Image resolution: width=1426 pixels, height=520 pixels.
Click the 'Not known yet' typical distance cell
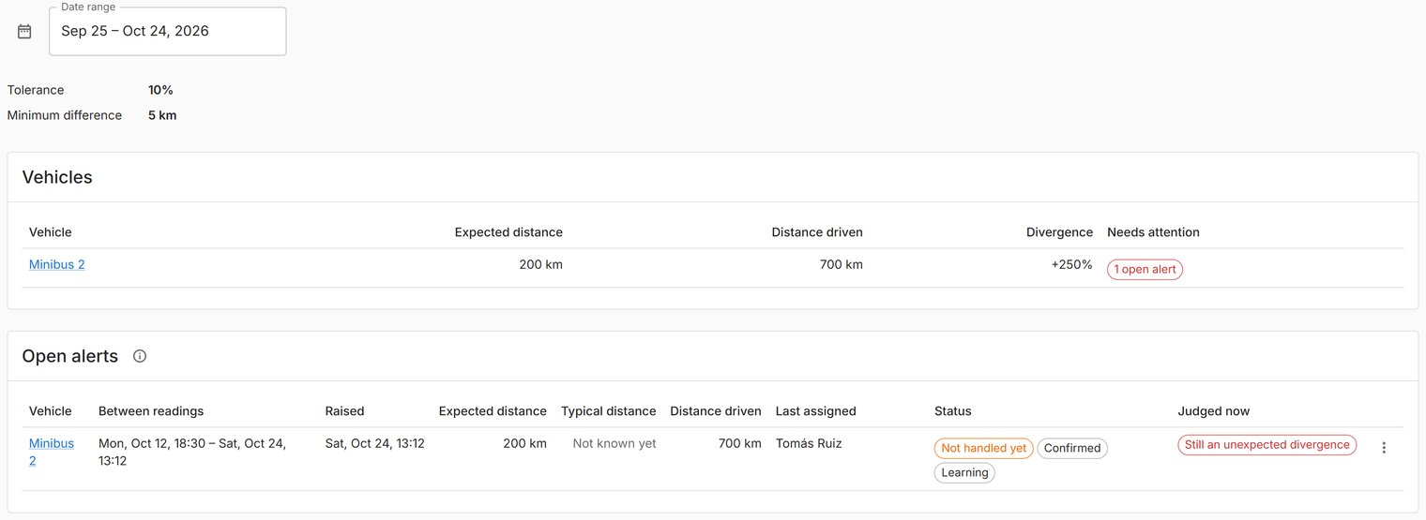pyautogui.click(x=614, y=443)
